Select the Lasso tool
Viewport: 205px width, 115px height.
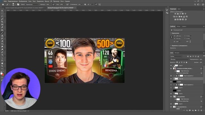(x=2, y=16)
